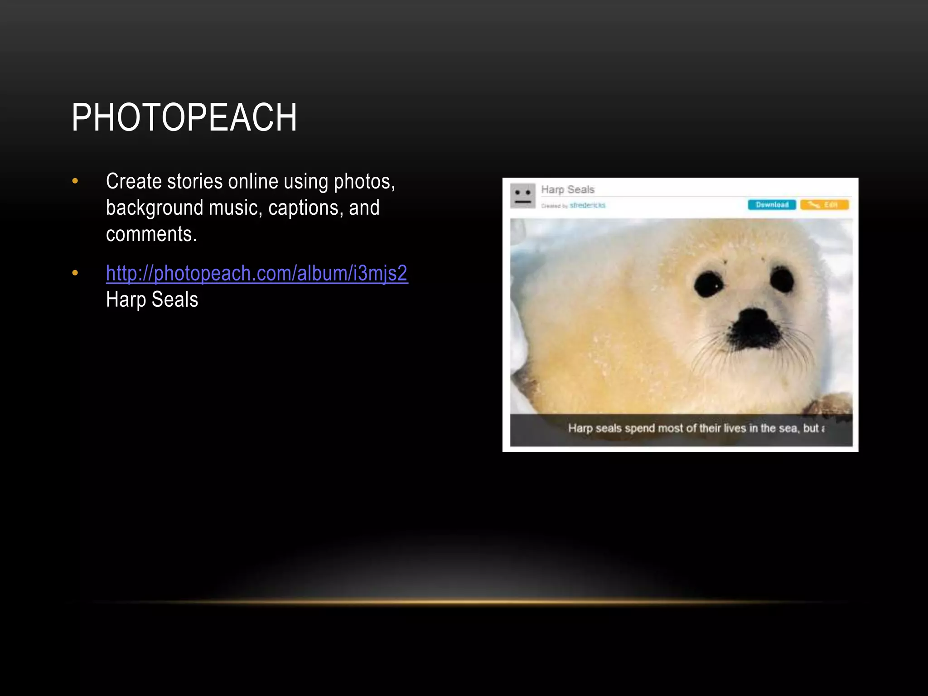The image size is (928, 696).
Task: Click the gray user avatar icon
Action: (x=523, y=196)
